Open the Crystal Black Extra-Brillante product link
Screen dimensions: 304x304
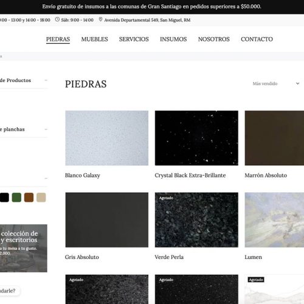coord(190,175)
